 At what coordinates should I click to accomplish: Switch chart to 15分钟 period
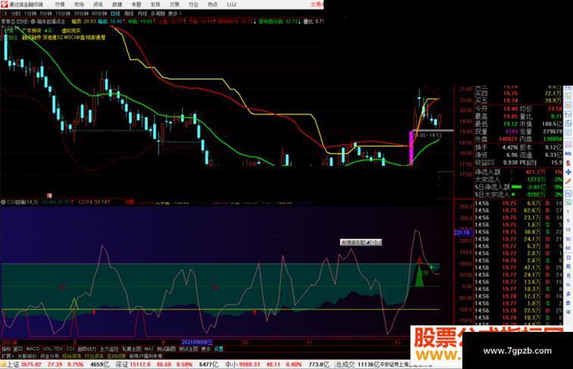coord(63,14)
